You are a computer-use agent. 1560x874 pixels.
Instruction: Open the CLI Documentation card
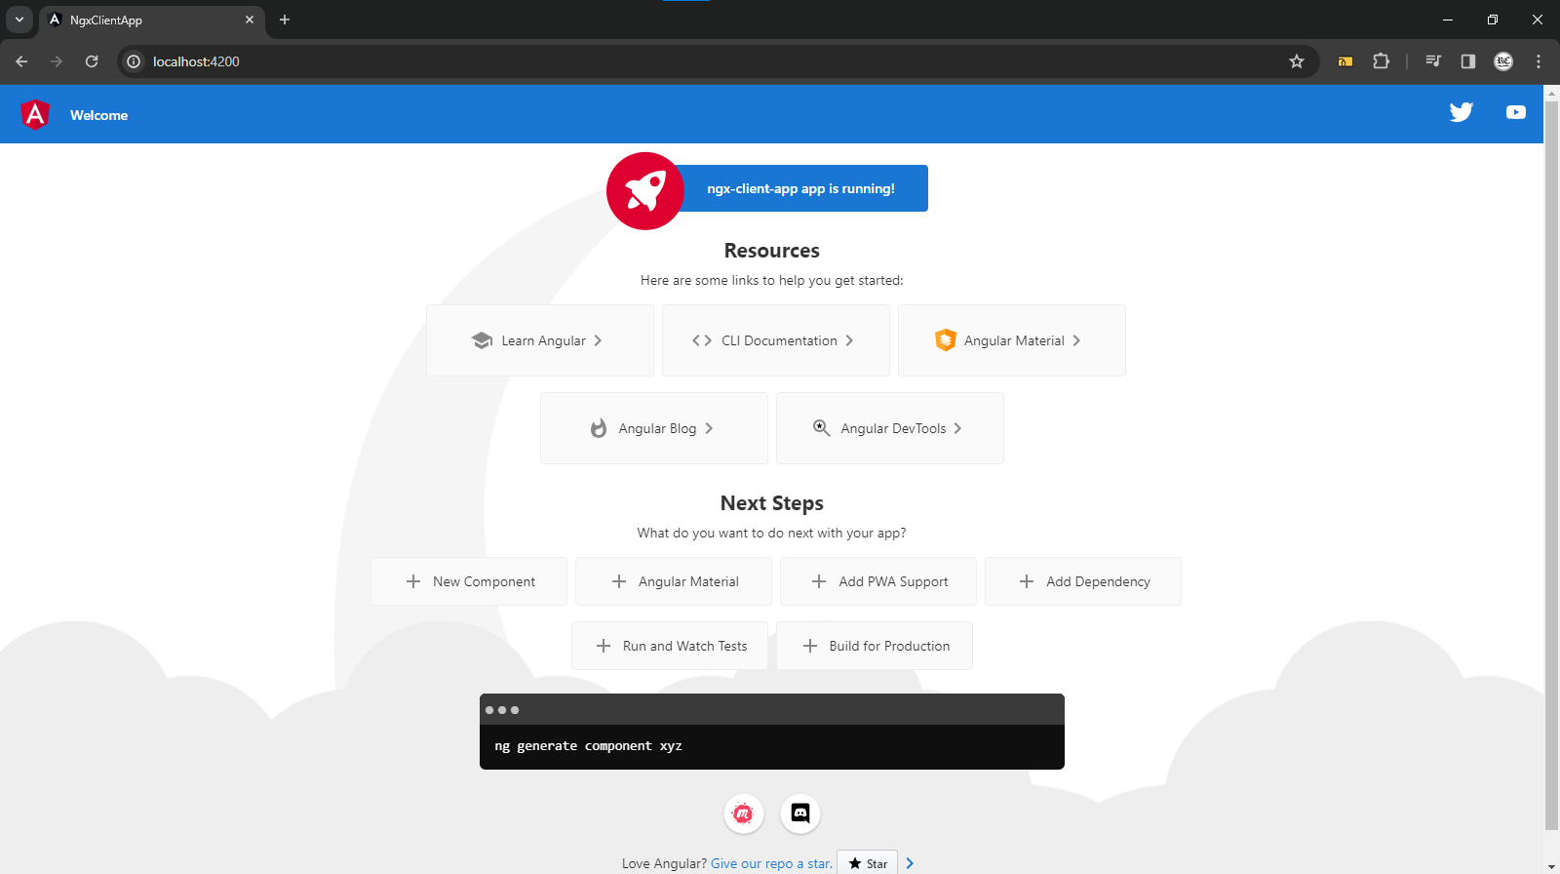coord(775,340)
